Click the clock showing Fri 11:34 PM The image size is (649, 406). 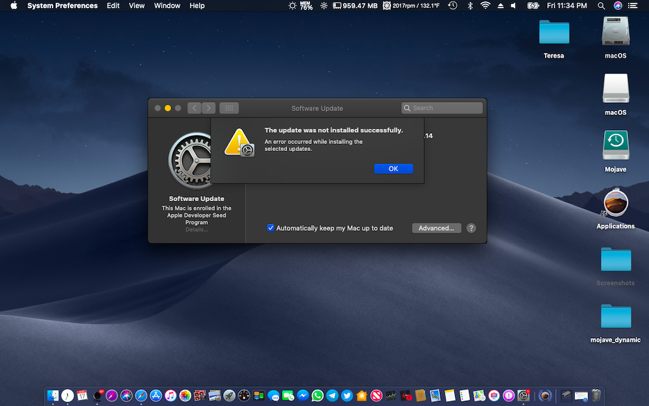coord(567,5)
